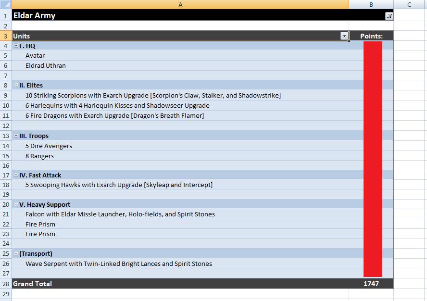This screenshot has width=427, height=301.
Task: Select column C header
Action: [x=409, y=4]
